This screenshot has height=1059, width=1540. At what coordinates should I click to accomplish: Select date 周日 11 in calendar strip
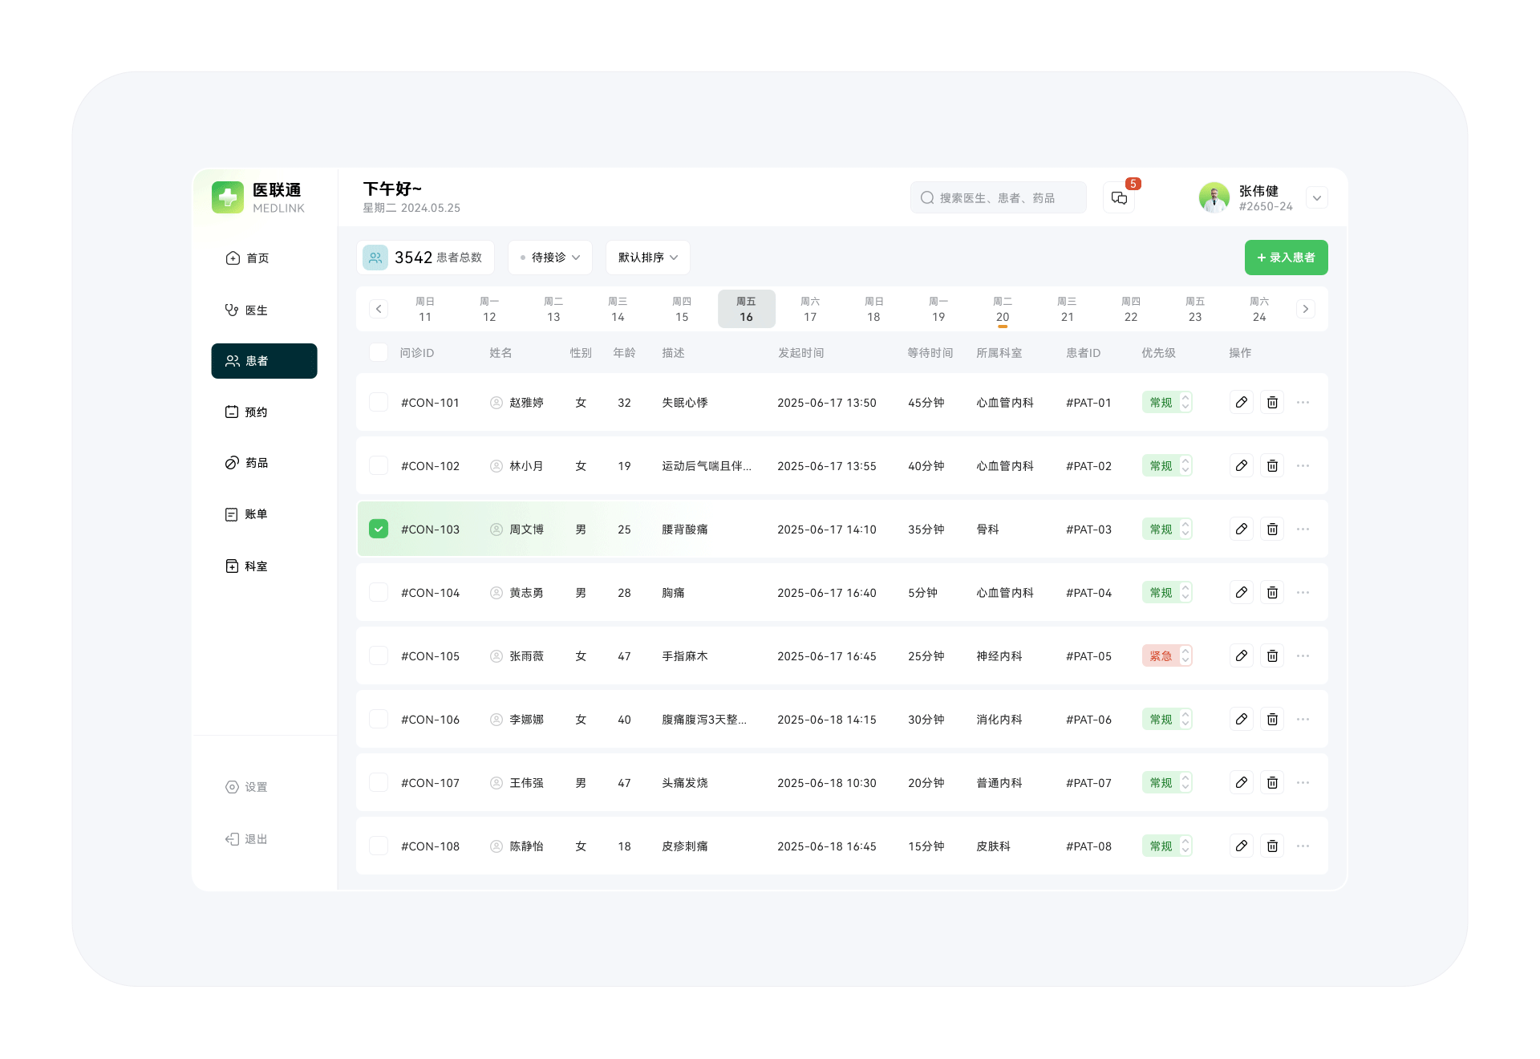[x=425, y=309]
